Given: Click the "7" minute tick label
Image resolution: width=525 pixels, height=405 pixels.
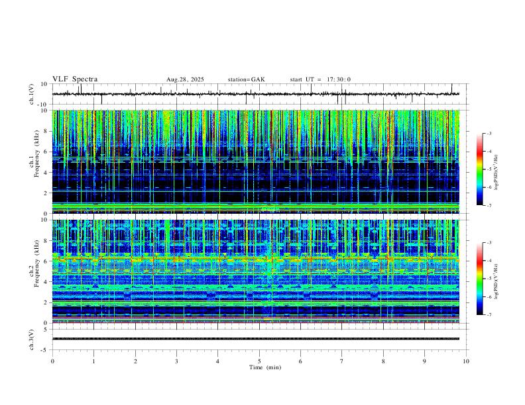Looking at the screenshot, I should click(342, 361).
